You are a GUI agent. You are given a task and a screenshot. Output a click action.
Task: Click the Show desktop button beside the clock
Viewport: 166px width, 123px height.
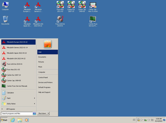pos(164,120)
